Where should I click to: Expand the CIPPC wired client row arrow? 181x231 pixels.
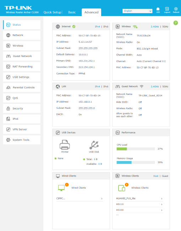point(102,199)
